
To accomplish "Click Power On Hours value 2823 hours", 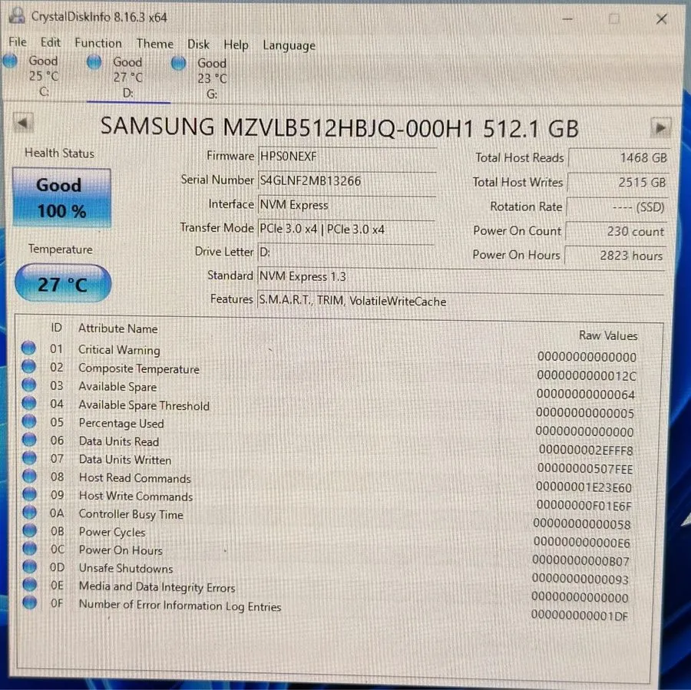I will pos(615,255).
